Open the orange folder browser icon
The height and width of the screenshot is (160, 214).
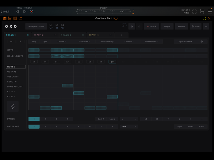[20, 18]
